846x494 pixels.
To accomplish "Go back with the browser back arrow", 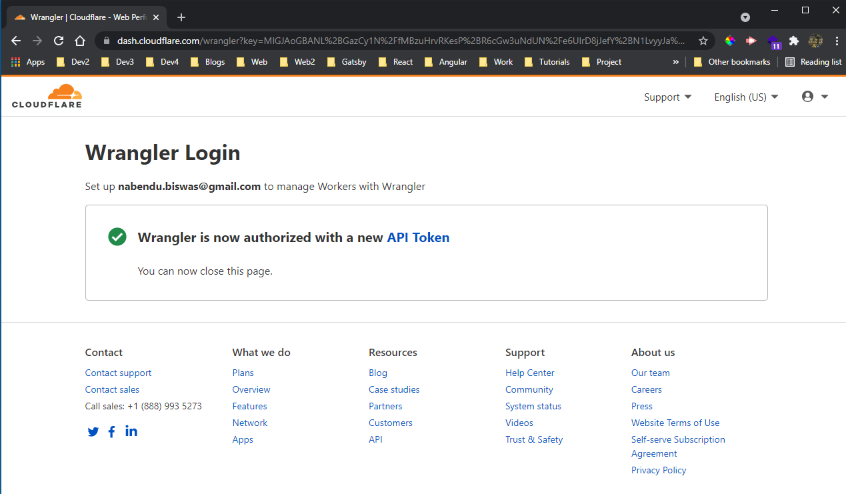I will (16, 41).
